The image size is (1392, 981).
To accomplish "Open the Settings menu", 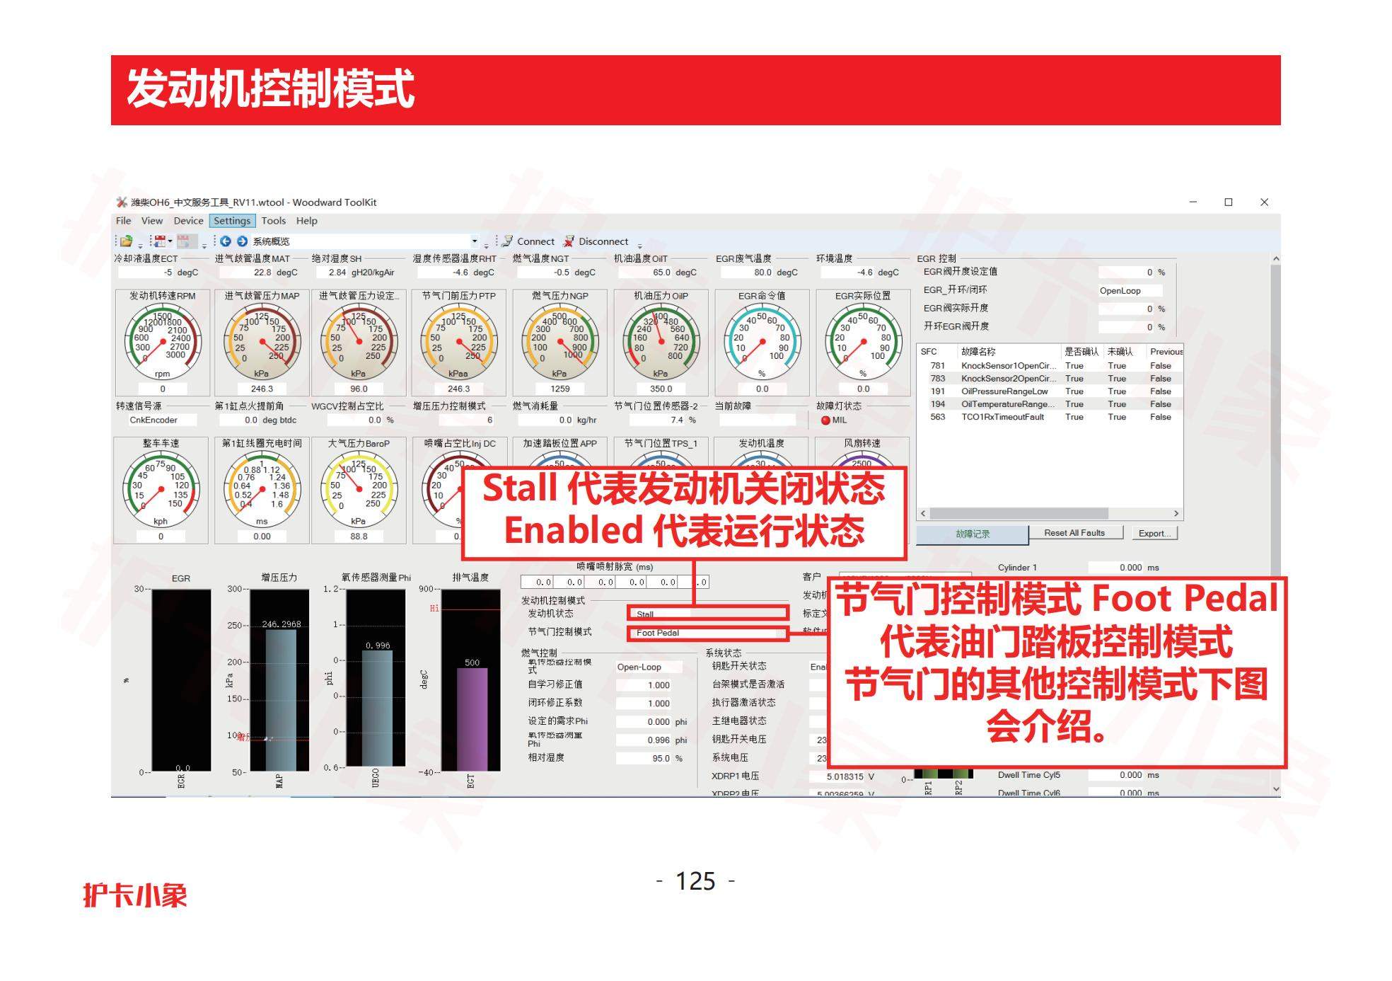I will click(232, 221).
